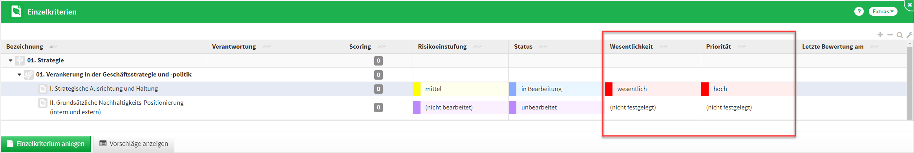Image resolution: width=914 pixels, height=153 pixels.
Task: Sort the Risikoeinstufung column via arrows
Action: [x=477, y=47]
